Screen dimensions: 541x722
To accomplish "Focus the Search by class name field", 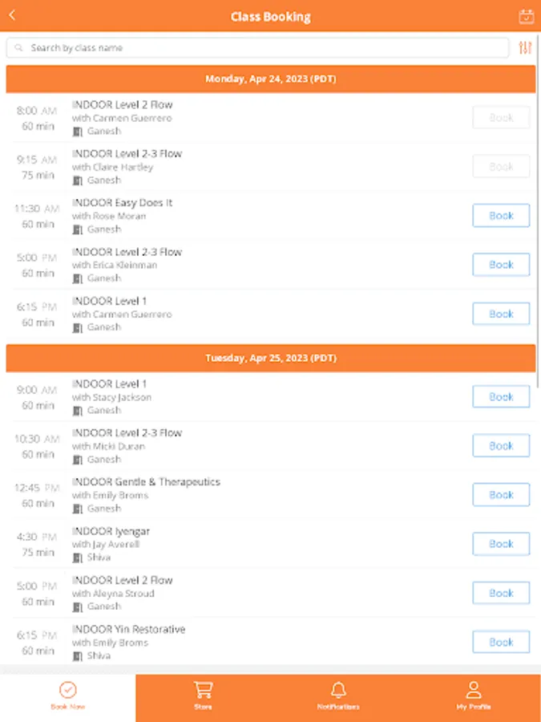I will tap(256, 48).
